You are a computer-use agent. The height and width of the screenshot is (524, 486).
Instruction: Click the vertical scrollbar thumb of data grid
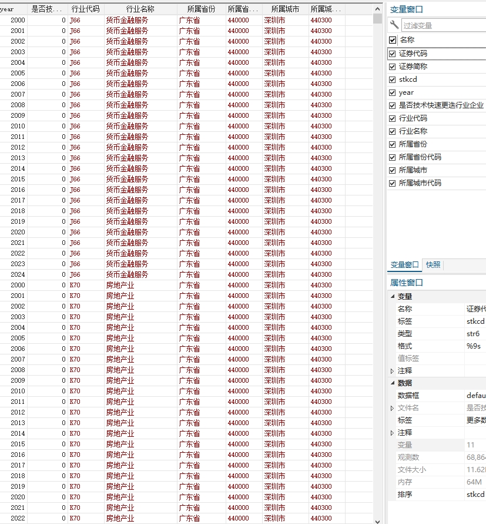pyautogui.click(x=378, y=19)
